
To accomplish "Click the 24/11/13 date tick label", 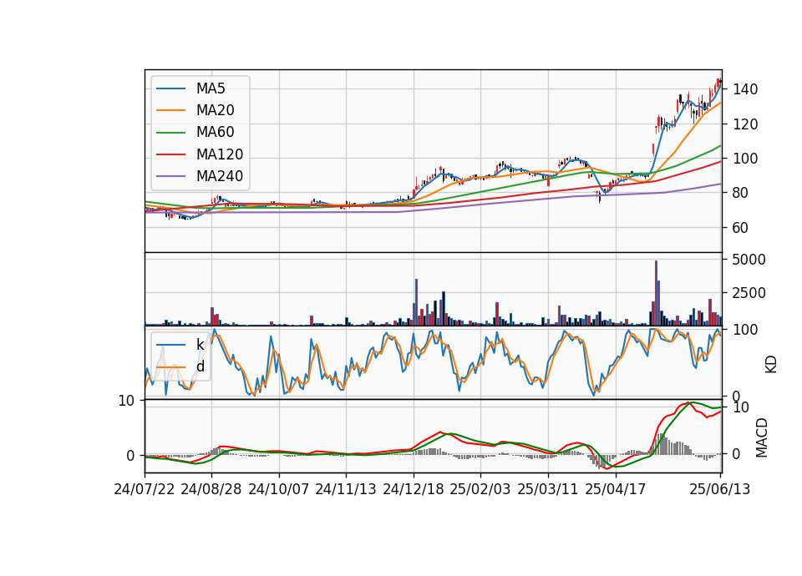I will (x=346, y=489).
